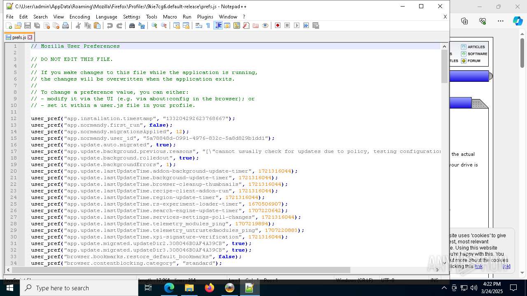Open the Window menu
This screenshot has width=527, height=296.
pos(228,17)
